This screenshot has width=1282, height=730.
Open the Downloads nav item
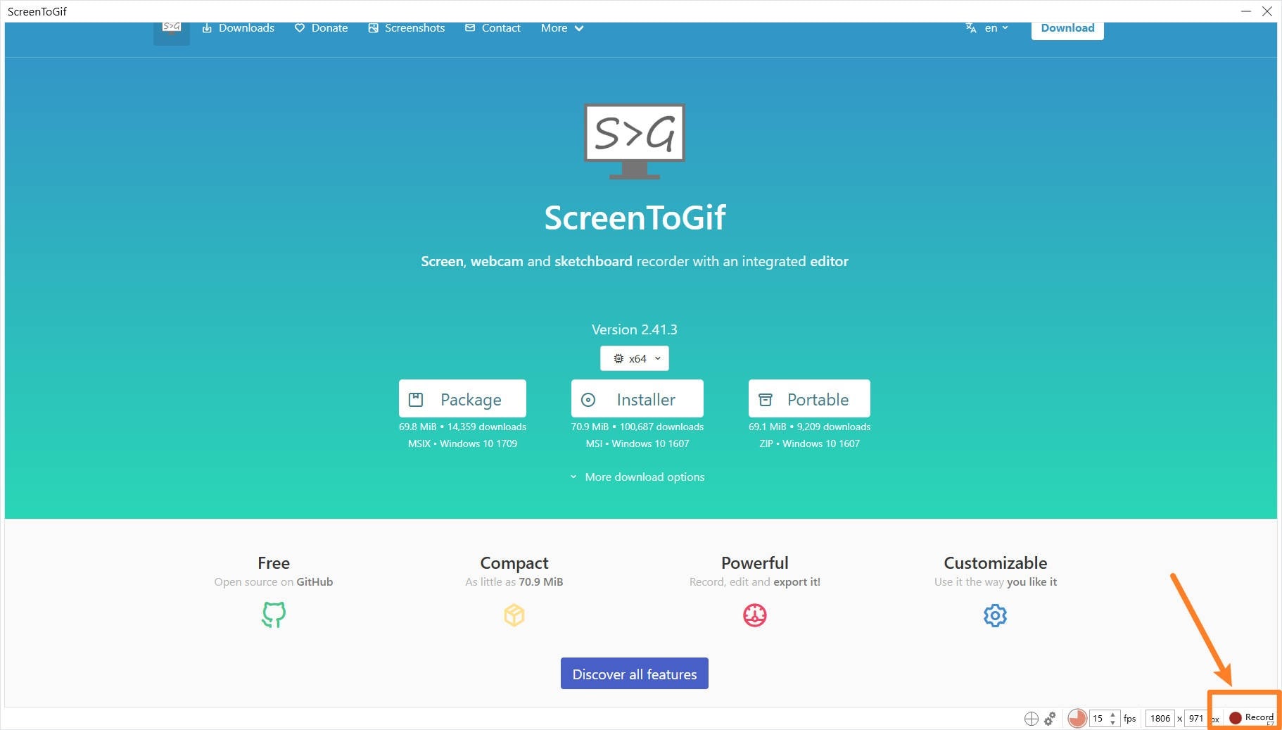coord(238,28)
